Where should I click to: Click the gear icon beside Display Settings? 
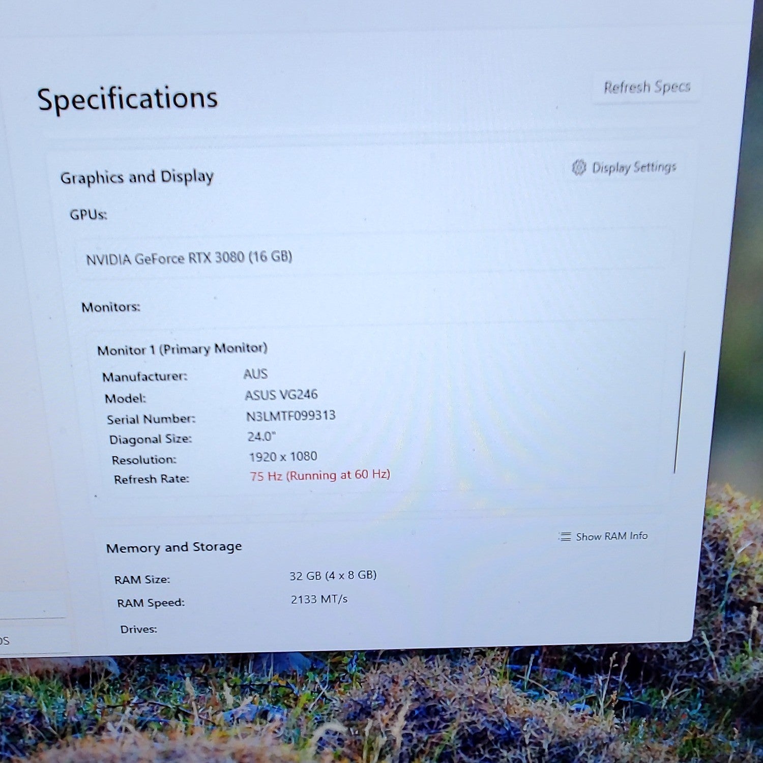pos(579,167)
